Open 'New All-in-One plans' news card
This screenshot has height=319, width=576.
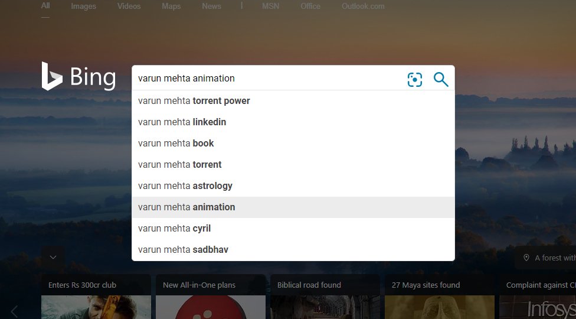point(211,297)
